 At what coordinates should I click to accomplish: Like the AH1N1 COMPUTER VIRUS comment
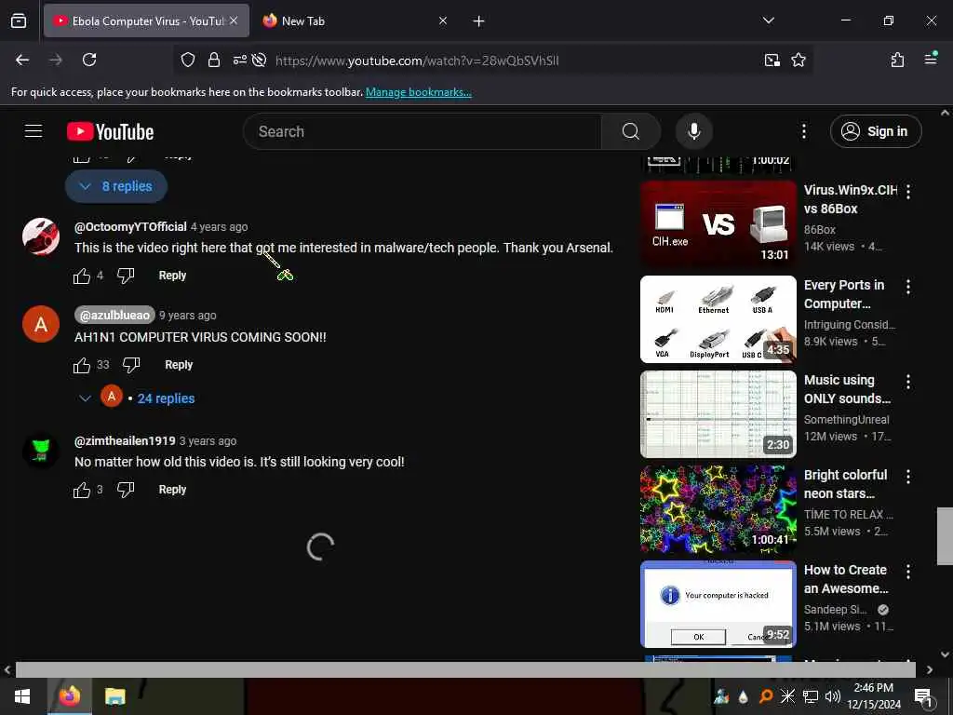(x=82, y=365)
